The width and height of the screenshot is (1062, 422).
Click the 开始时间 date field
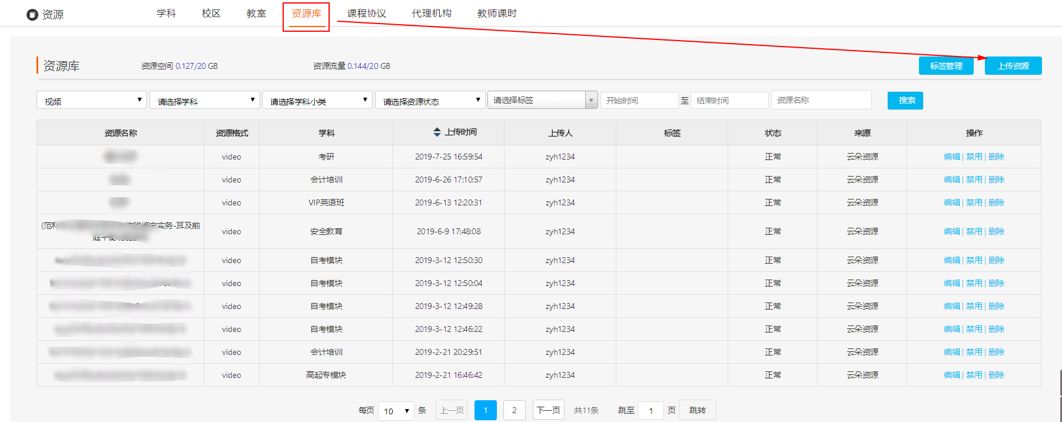pos(639,101)
